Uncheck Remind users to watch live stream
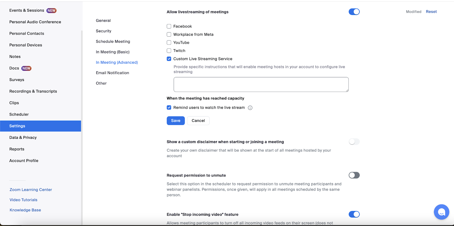This screenshot has height=226, width=454. click(169, 108)
